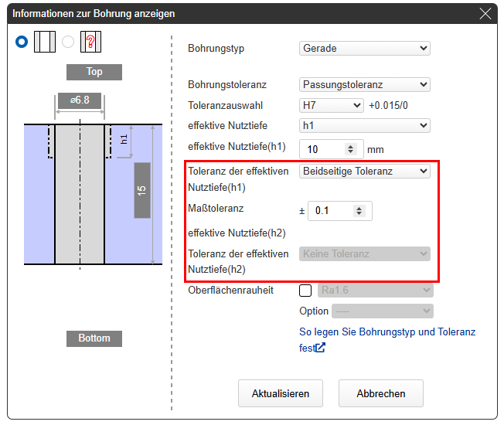The width and height of the screenshot is (504, 425).
Task: Open the Bohrungstyp dropdown showing Gerade
Action: pos(364,49)
